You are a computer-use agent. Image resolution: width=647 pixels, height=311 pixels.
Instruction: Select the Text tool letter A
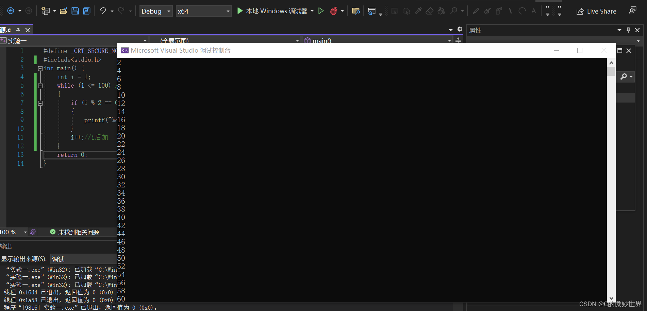[534, 11]
